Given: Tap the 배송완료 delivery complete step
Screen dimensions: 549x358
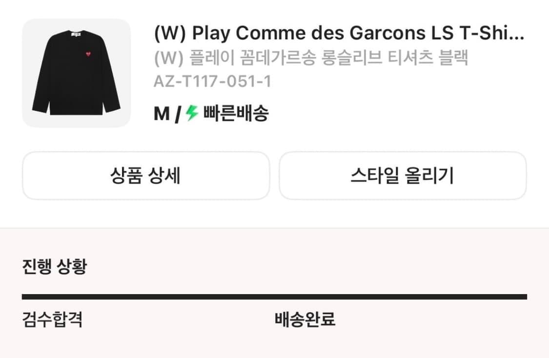Looking at the screenshot, I should coord(305,319).
